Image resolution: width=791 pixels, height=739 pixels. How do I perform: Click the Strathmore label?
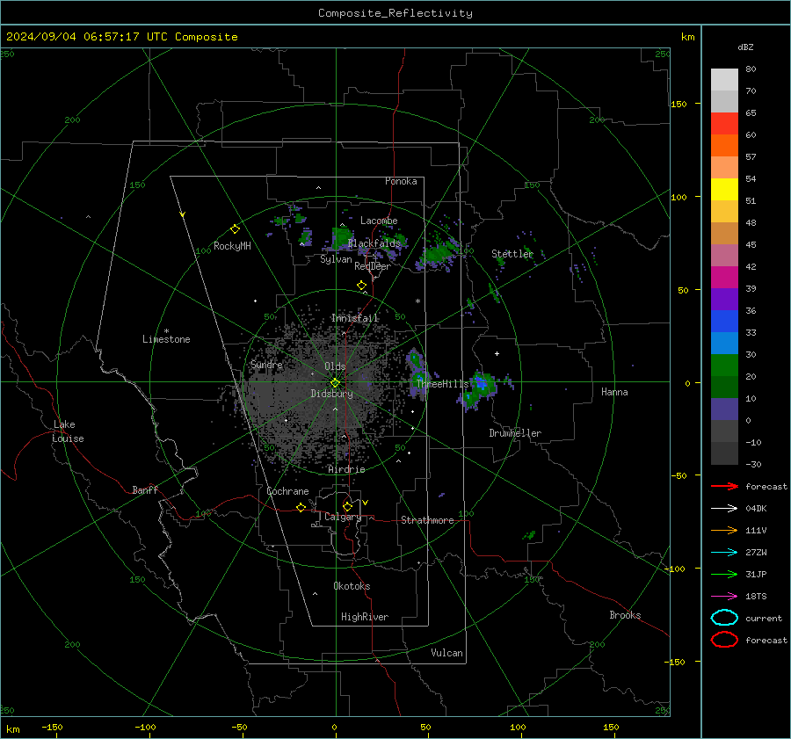pos(427,520)
